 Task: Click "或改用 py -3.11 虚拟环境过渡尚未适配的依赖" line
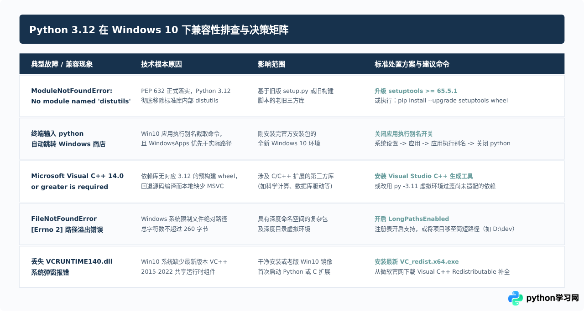pyautogui.click(x=435, y=186)
